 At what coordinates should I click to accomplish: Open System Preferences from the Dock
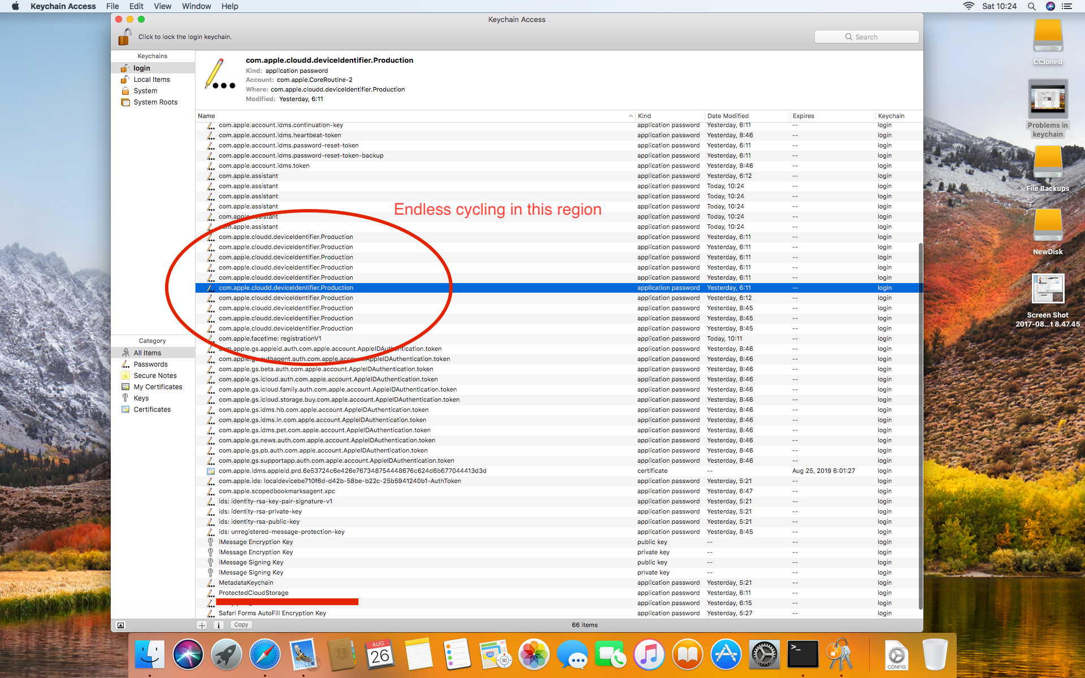click(765, 655)
